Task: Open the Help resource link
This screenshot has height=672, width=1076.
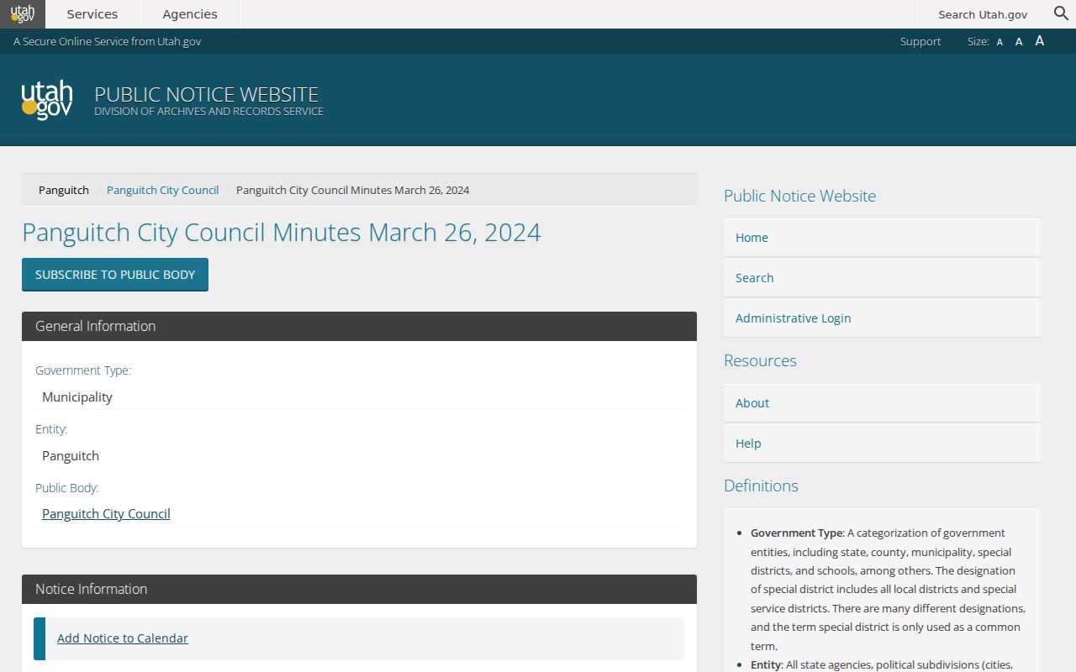Action: coord(882,444)
